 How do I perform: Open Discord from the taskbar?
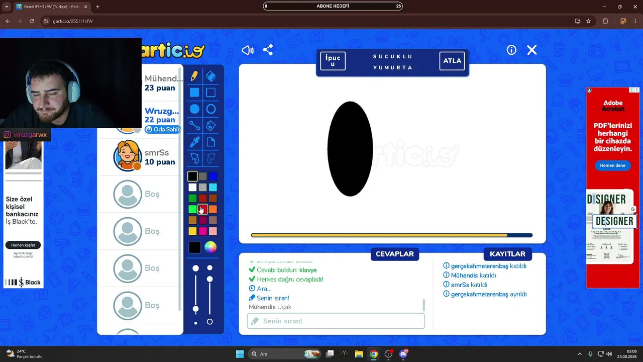(403, 354)
